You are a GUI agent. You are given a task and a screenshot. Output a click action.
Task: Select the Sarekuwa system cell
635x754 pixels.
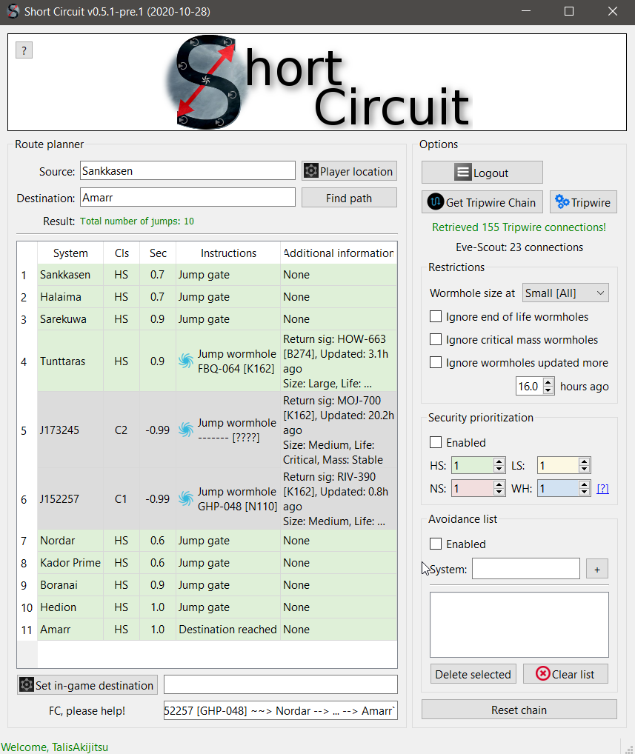70,318
